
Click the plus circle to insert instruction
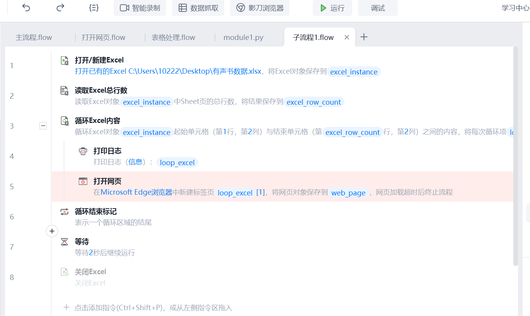(x=52, y=231)
